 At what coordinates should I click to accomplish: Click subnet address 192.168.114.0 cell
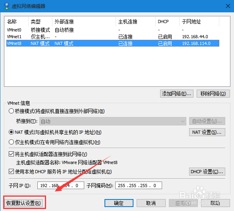tap(196, 43)
